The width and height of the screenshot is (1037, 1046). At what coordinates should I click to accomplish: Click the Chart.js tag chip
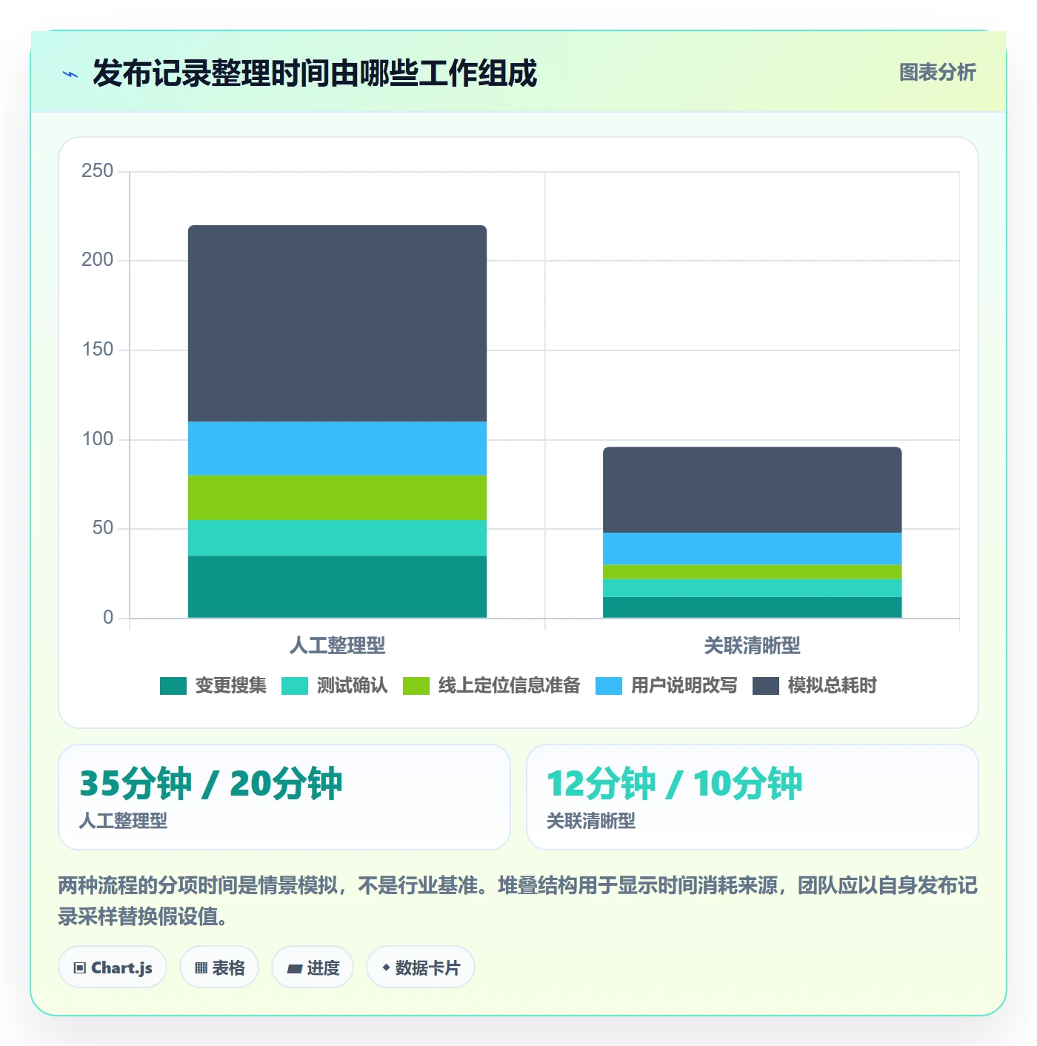coord(113,967)
